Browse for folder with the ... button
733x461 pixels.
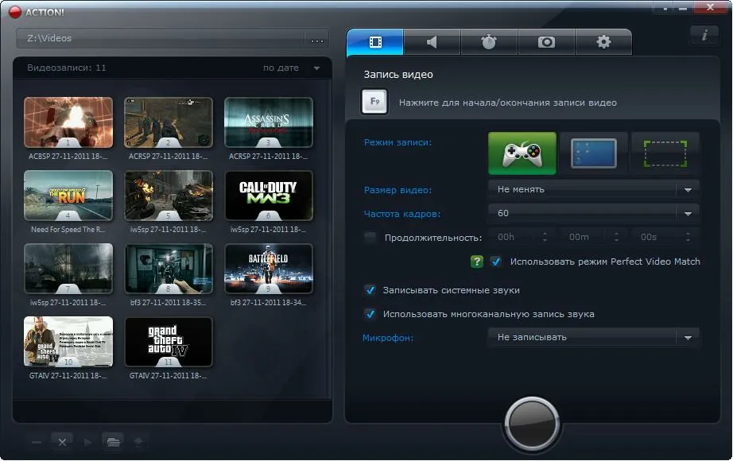317,39
